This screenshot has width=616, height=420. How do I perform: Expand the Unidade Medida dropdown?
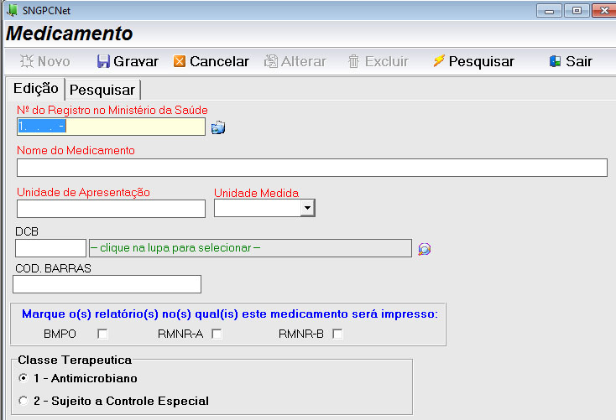tap(307, 208)
